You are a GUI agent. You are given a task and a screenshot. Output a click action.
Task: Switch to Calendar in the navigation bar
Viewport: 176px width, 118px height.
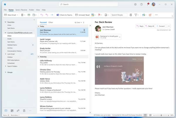12,111
